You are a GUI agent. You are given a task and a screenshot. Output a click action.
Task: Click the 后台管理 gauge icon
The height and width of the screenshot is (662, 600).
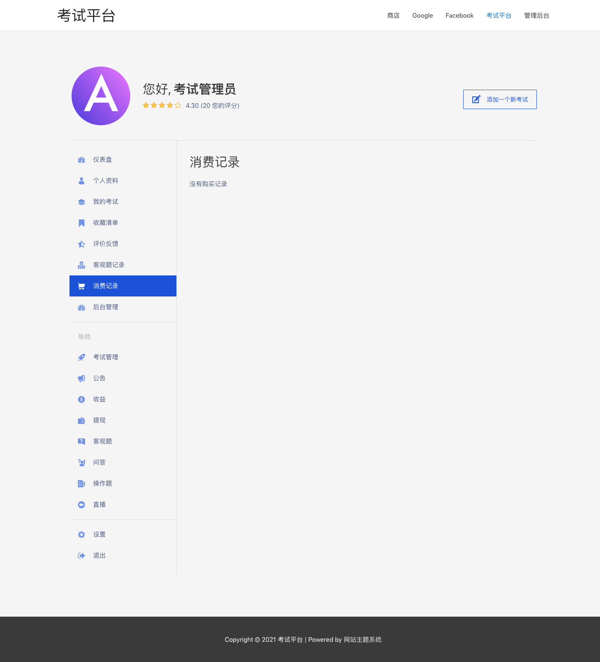tap(82, 307)
